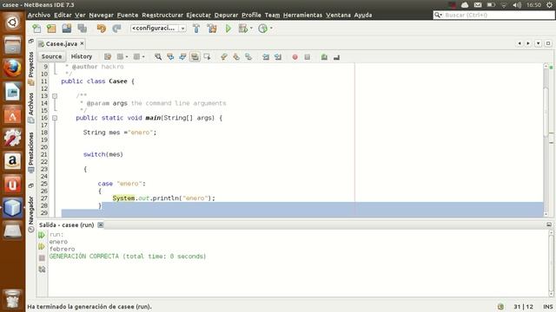Viewport: 556px width, 312px height.
Task: Click the Buscar search field
Action: coord(493,15)
